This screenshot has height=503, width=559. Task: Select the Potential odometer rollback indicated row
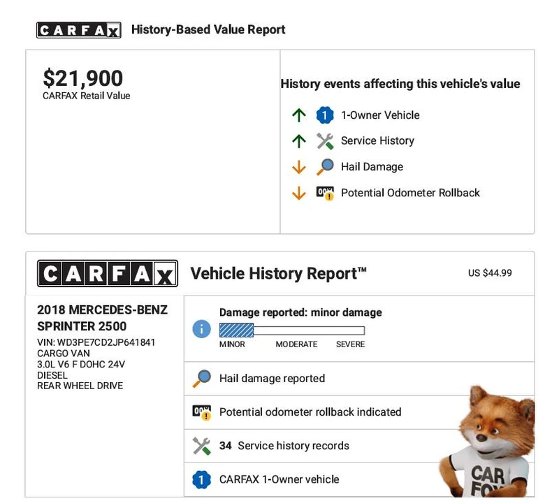click(359, 412)
